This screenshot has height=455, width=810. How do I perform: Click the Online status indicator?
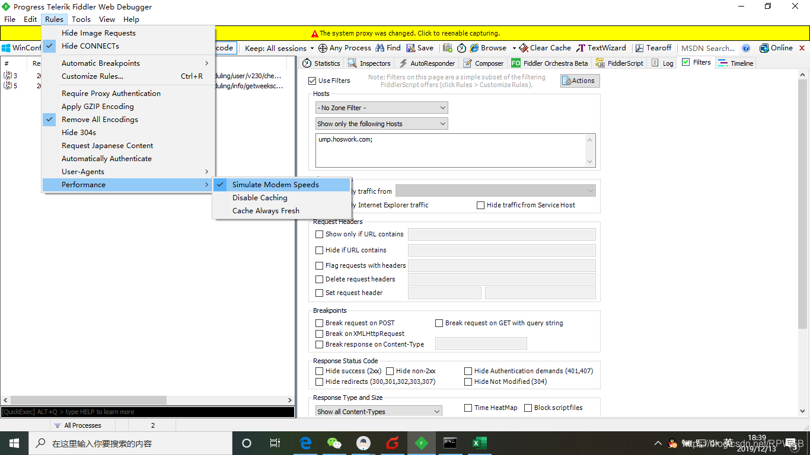point(776,48)
